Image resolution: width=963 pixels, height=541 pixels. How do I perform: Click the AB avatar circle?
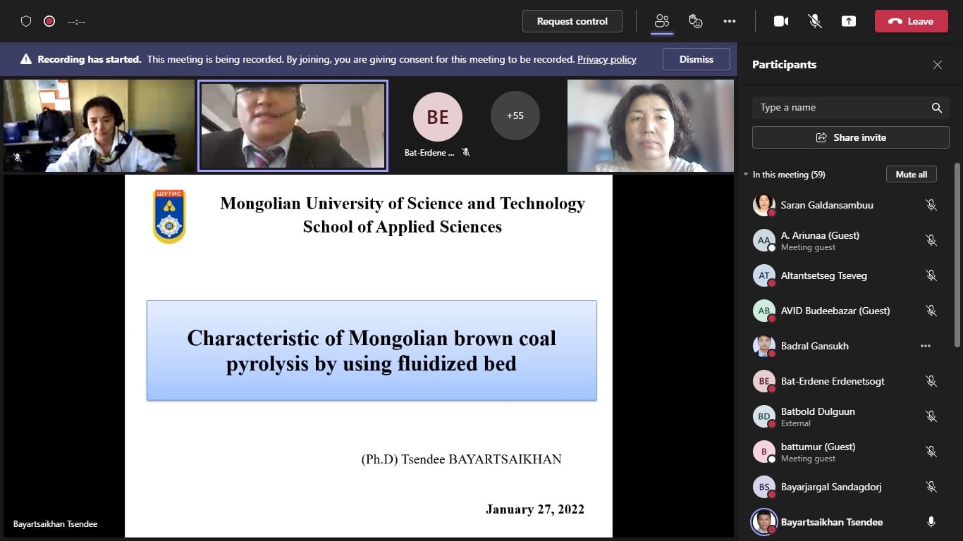tap(764, 311)
